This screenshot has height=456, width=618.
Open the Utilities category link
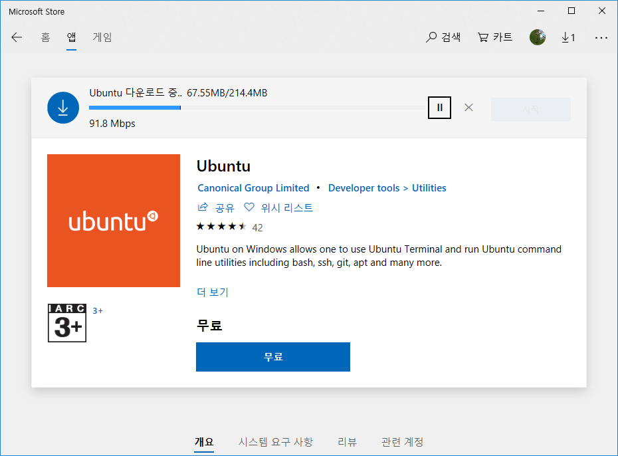coord(429,188)
